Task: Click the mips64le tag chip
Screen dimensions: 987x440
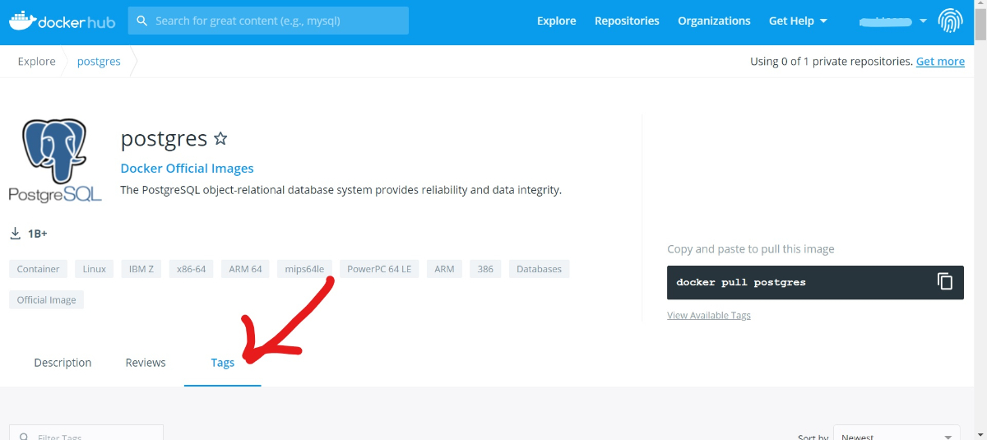Action: pyautogui.click(x=304, y=269)
